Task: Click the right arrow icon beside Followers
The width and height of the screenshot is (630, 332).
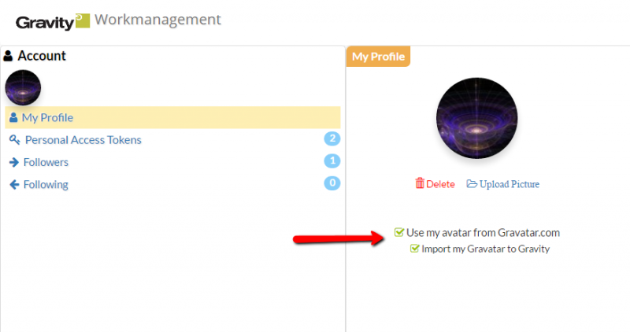Action: (x=14, y=162)
